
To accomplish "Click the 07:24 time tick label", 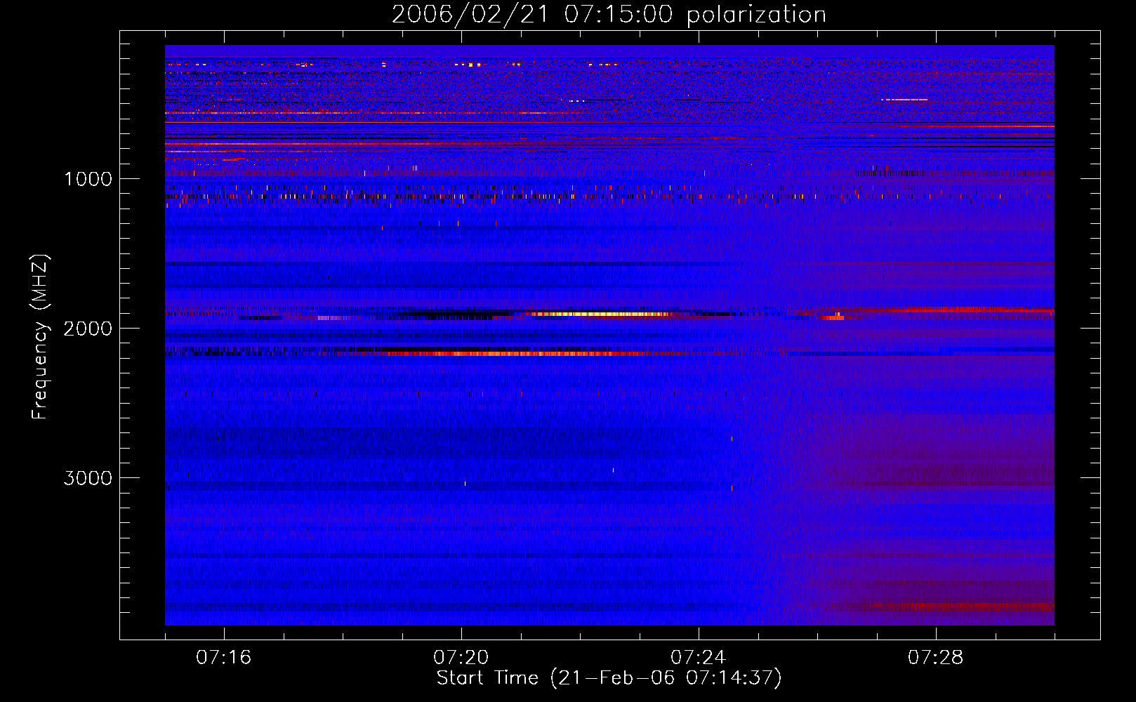I will point(699,658).
